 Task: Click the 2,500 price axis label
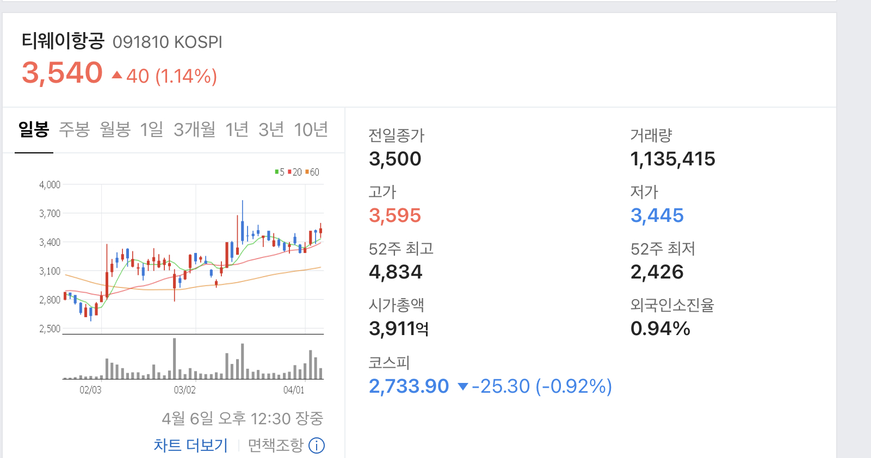[50, 329]
